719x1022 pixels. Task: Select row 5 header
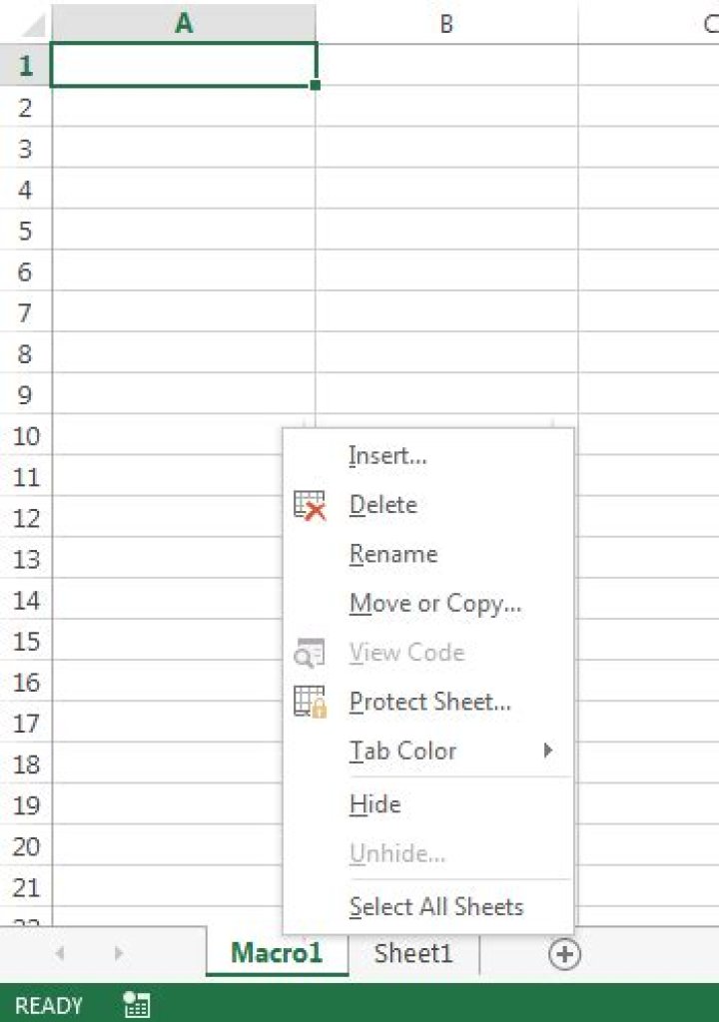tap(25, 231)
